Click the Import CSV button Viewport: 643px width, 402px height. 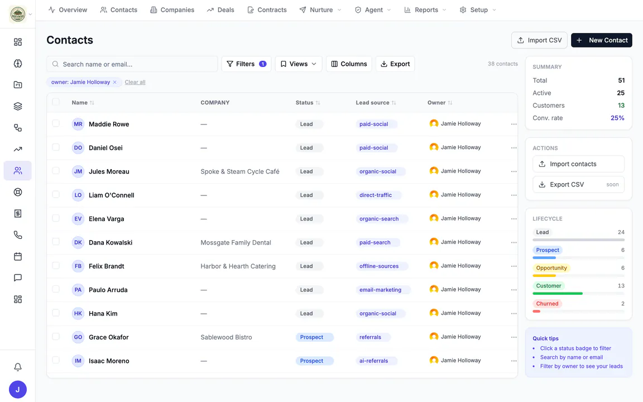tap(539, 40)
